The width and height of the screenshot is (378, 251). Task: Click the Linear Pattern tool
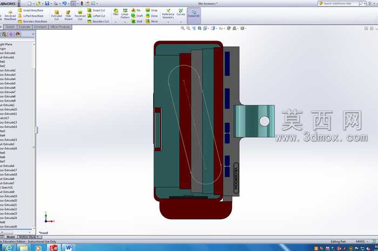[125, 13]
